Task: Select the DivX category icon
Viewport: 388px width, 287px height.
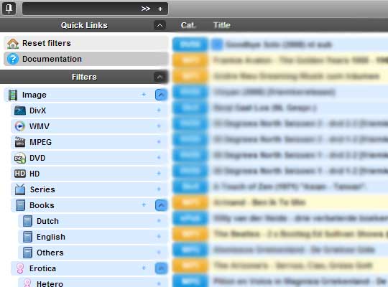Action: [20, 110]
